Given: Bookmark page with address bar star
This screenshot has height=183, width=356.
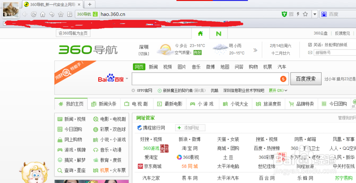Looking at the screenshot, I should 305,14.
